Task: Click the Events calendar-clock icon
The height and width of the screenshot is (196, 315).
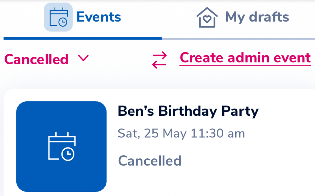Action: point(58,18)
